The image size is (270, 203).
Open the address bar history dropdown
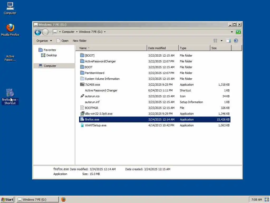click(232, 32)
